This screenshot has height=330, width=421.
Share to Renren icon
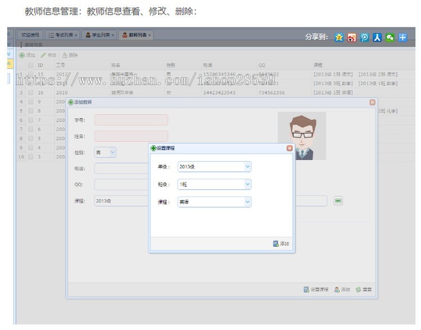[377, 38]
